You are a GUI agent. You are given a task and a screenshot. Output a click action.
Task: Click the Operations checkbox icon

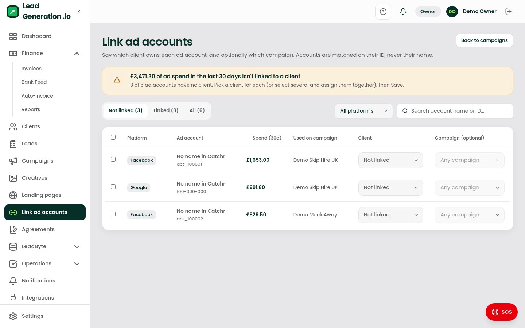[x=13, y=263]
